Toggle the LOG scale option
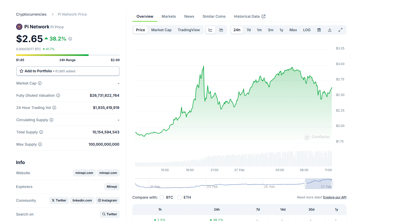The image size is (405, 221). (307, 30)
